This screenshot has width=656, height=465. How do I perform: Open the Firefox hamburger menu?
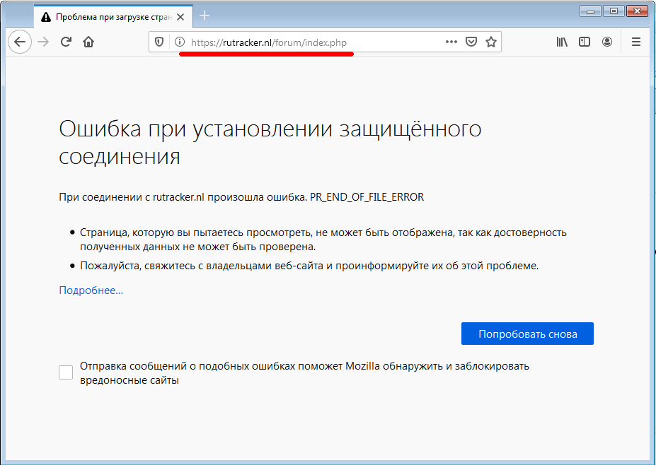click(x=635, y=42)
